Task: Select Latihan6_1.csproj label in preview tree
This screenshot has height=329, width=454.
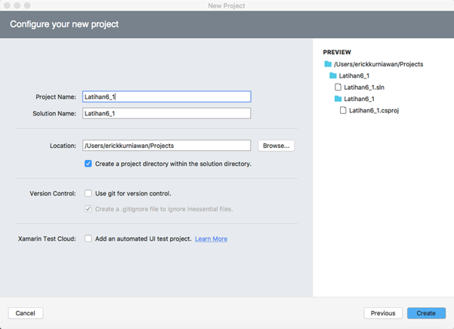Action: point(373,110)
